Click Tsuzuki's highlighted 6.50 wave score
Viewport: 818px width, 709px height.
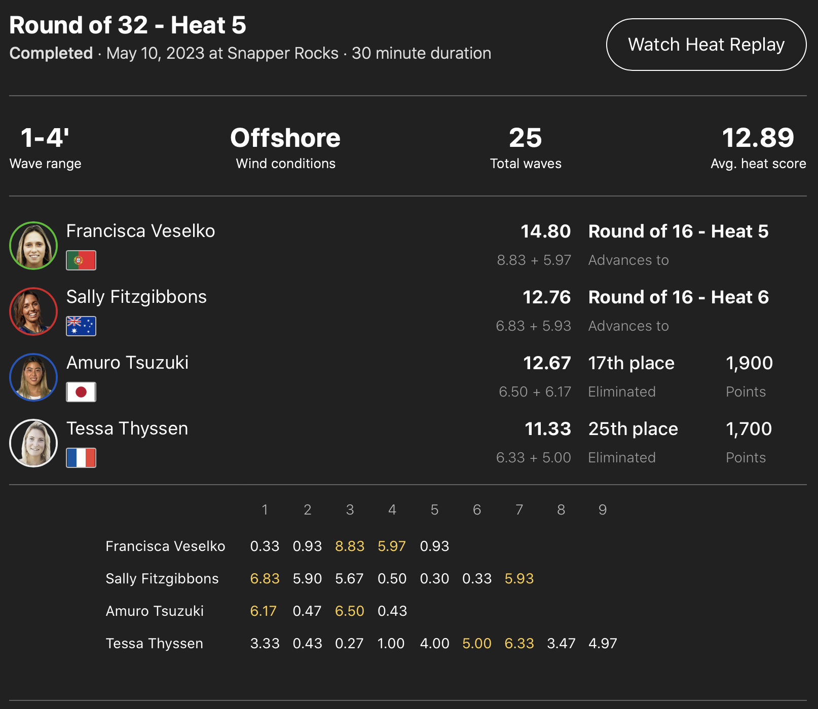coord(350,611)
